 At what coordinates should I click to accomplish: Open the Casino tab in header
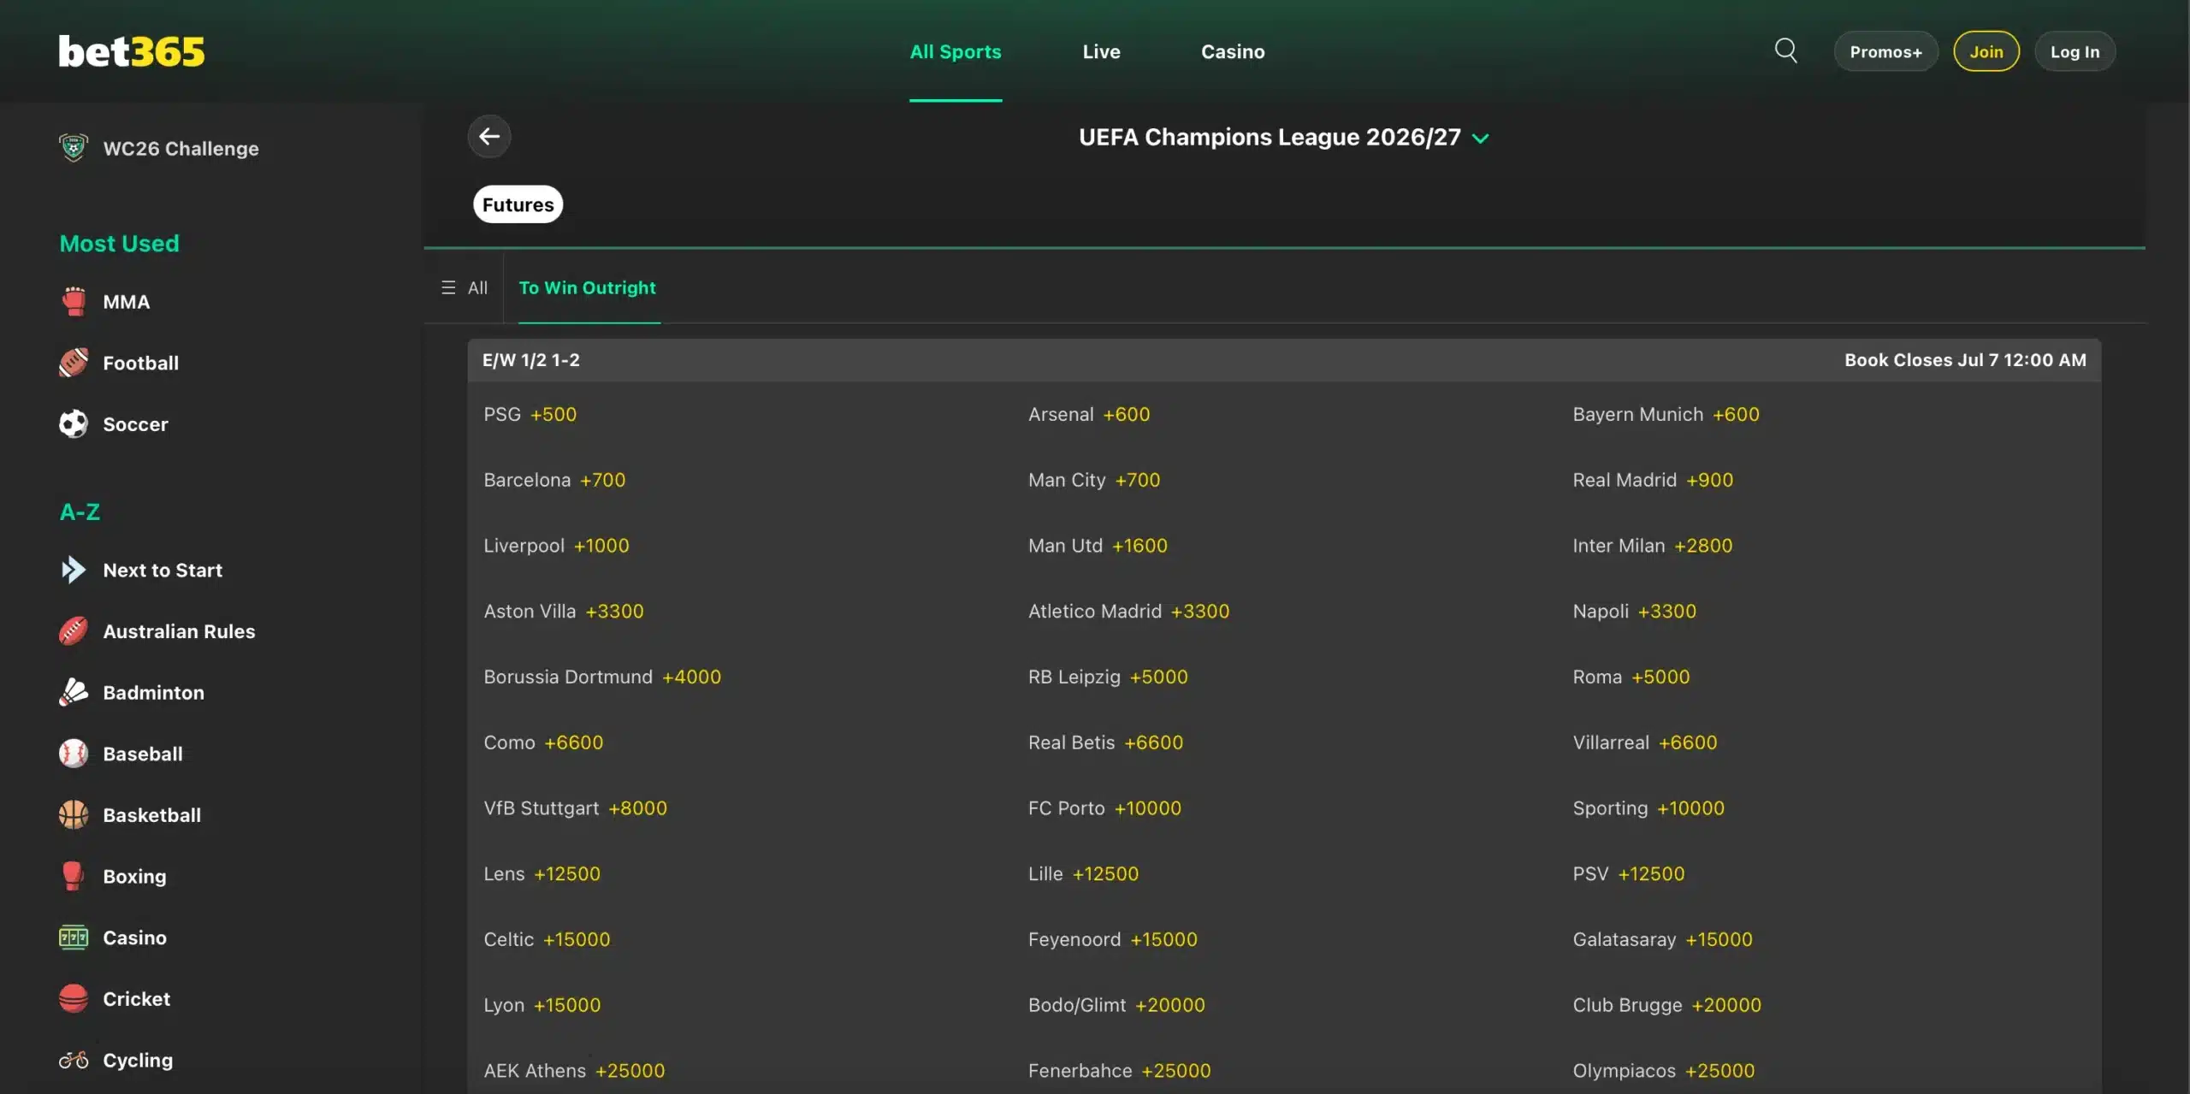tap(1233, 51)
